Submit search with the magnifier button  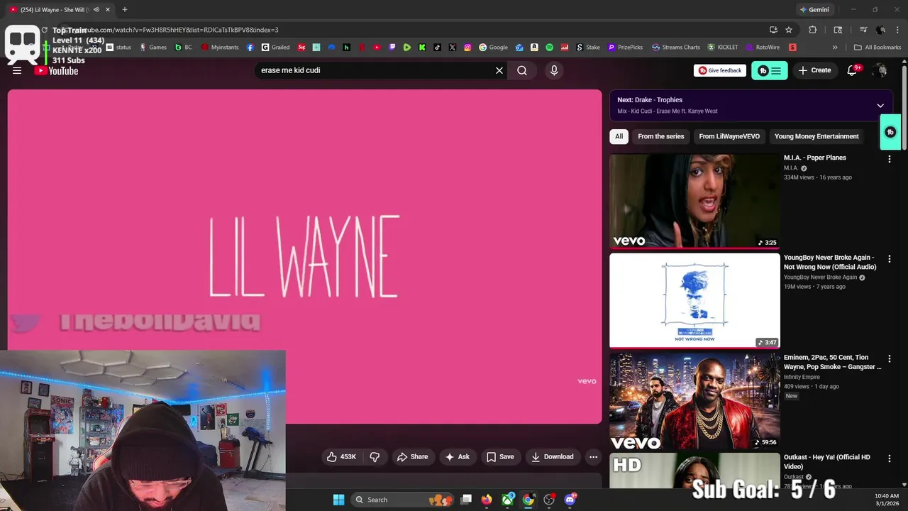click(522, 70)
